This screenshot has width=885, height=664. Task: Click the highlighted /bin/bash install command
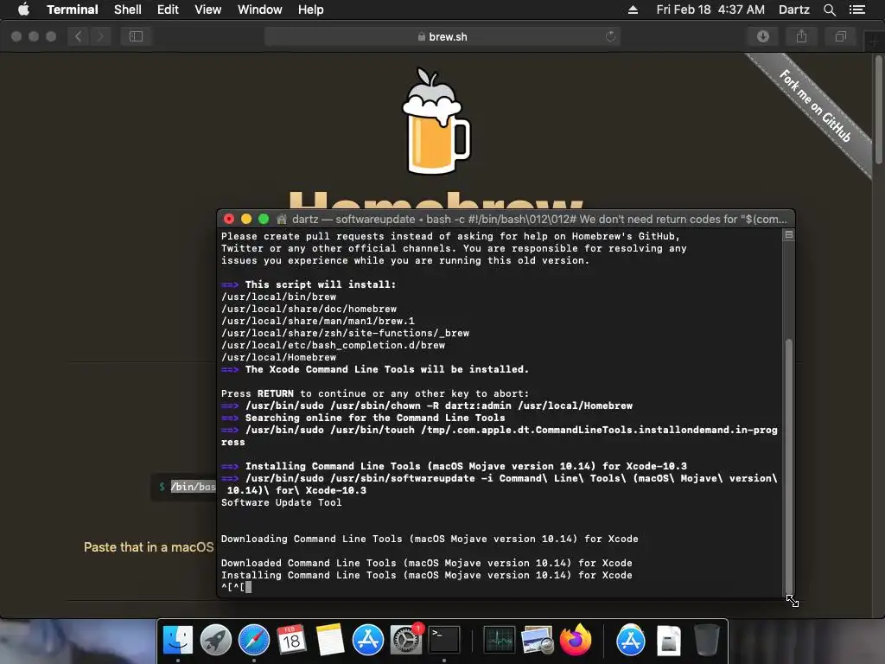[x=193, y=487]
